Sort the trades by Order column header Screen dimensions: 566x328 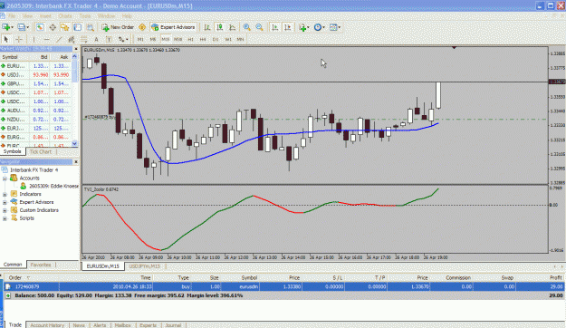coord(15,278)
